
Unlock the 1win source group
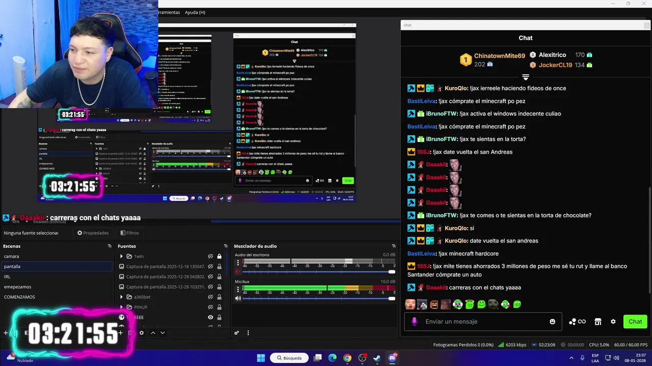(220, 256)
